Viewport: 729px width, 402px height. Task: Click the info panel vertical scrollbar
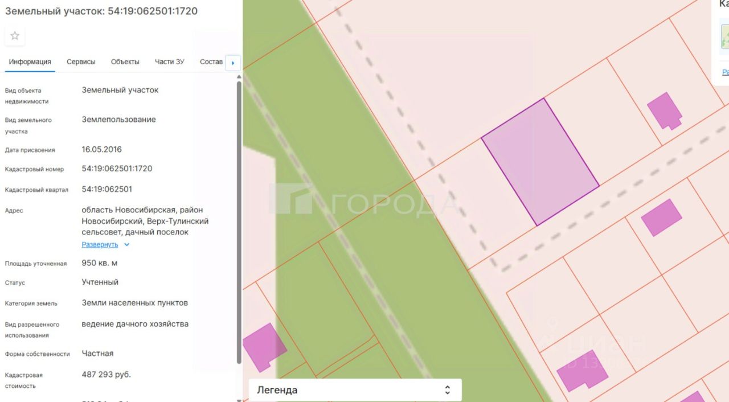click(x=239, y=222)
